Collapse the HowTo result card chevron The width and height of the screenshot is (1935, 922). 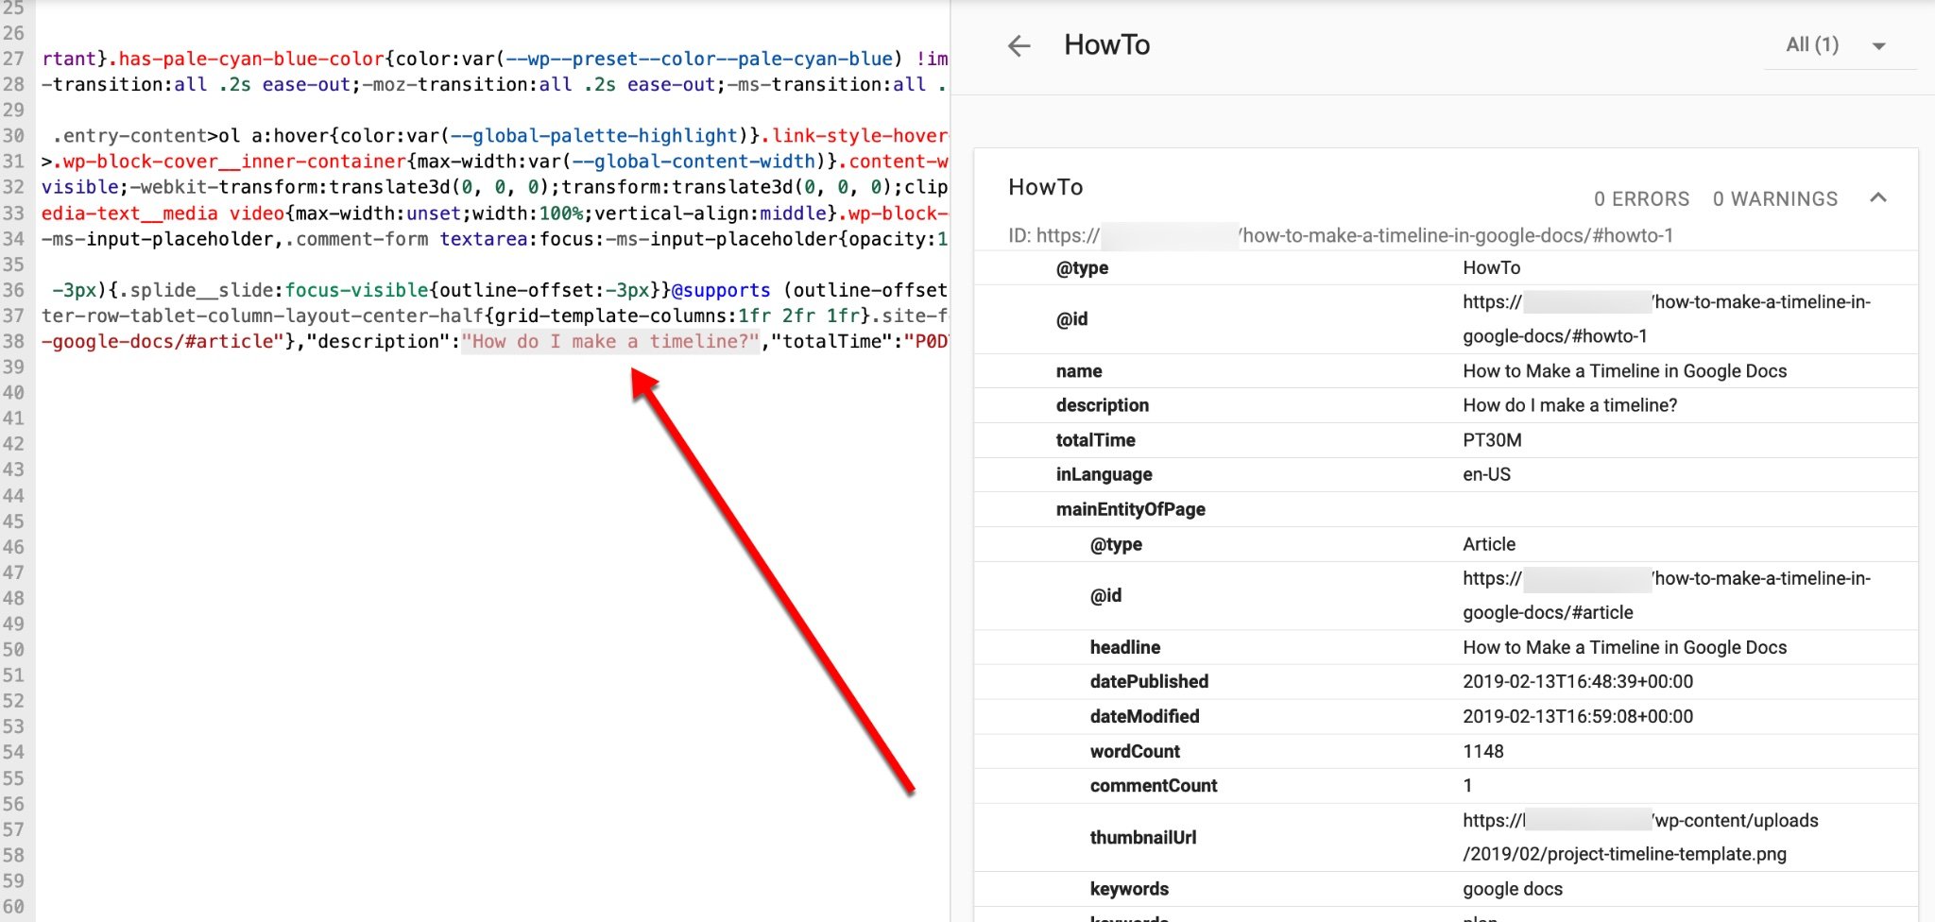(x=1878, y=197)
